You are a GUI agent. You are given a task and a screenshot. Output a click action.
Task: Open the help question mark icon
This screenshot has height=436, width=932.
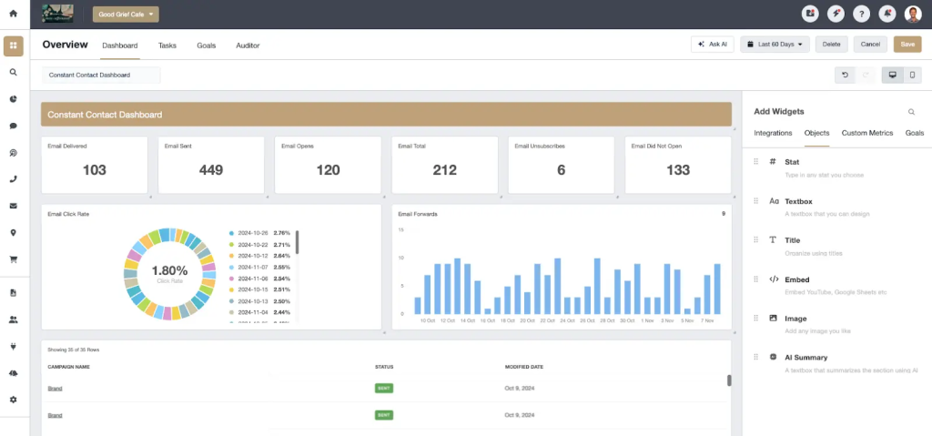pos(861,14)
